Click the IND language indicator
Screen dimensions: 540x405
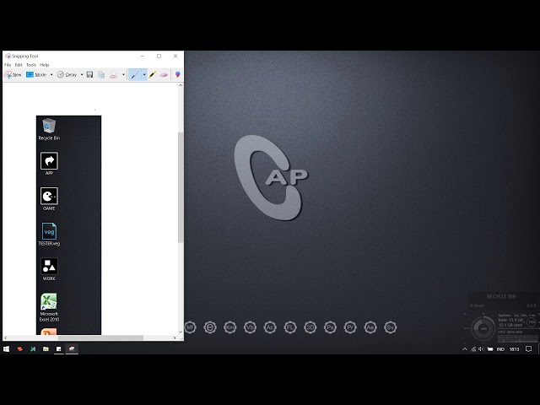500,349
